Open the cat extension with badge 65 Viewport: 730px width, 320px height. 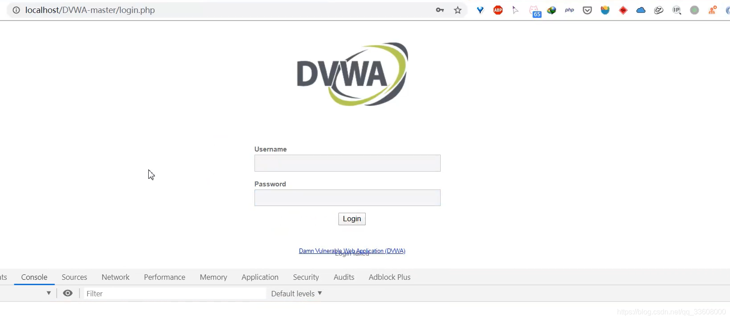[x=535, y=11]
